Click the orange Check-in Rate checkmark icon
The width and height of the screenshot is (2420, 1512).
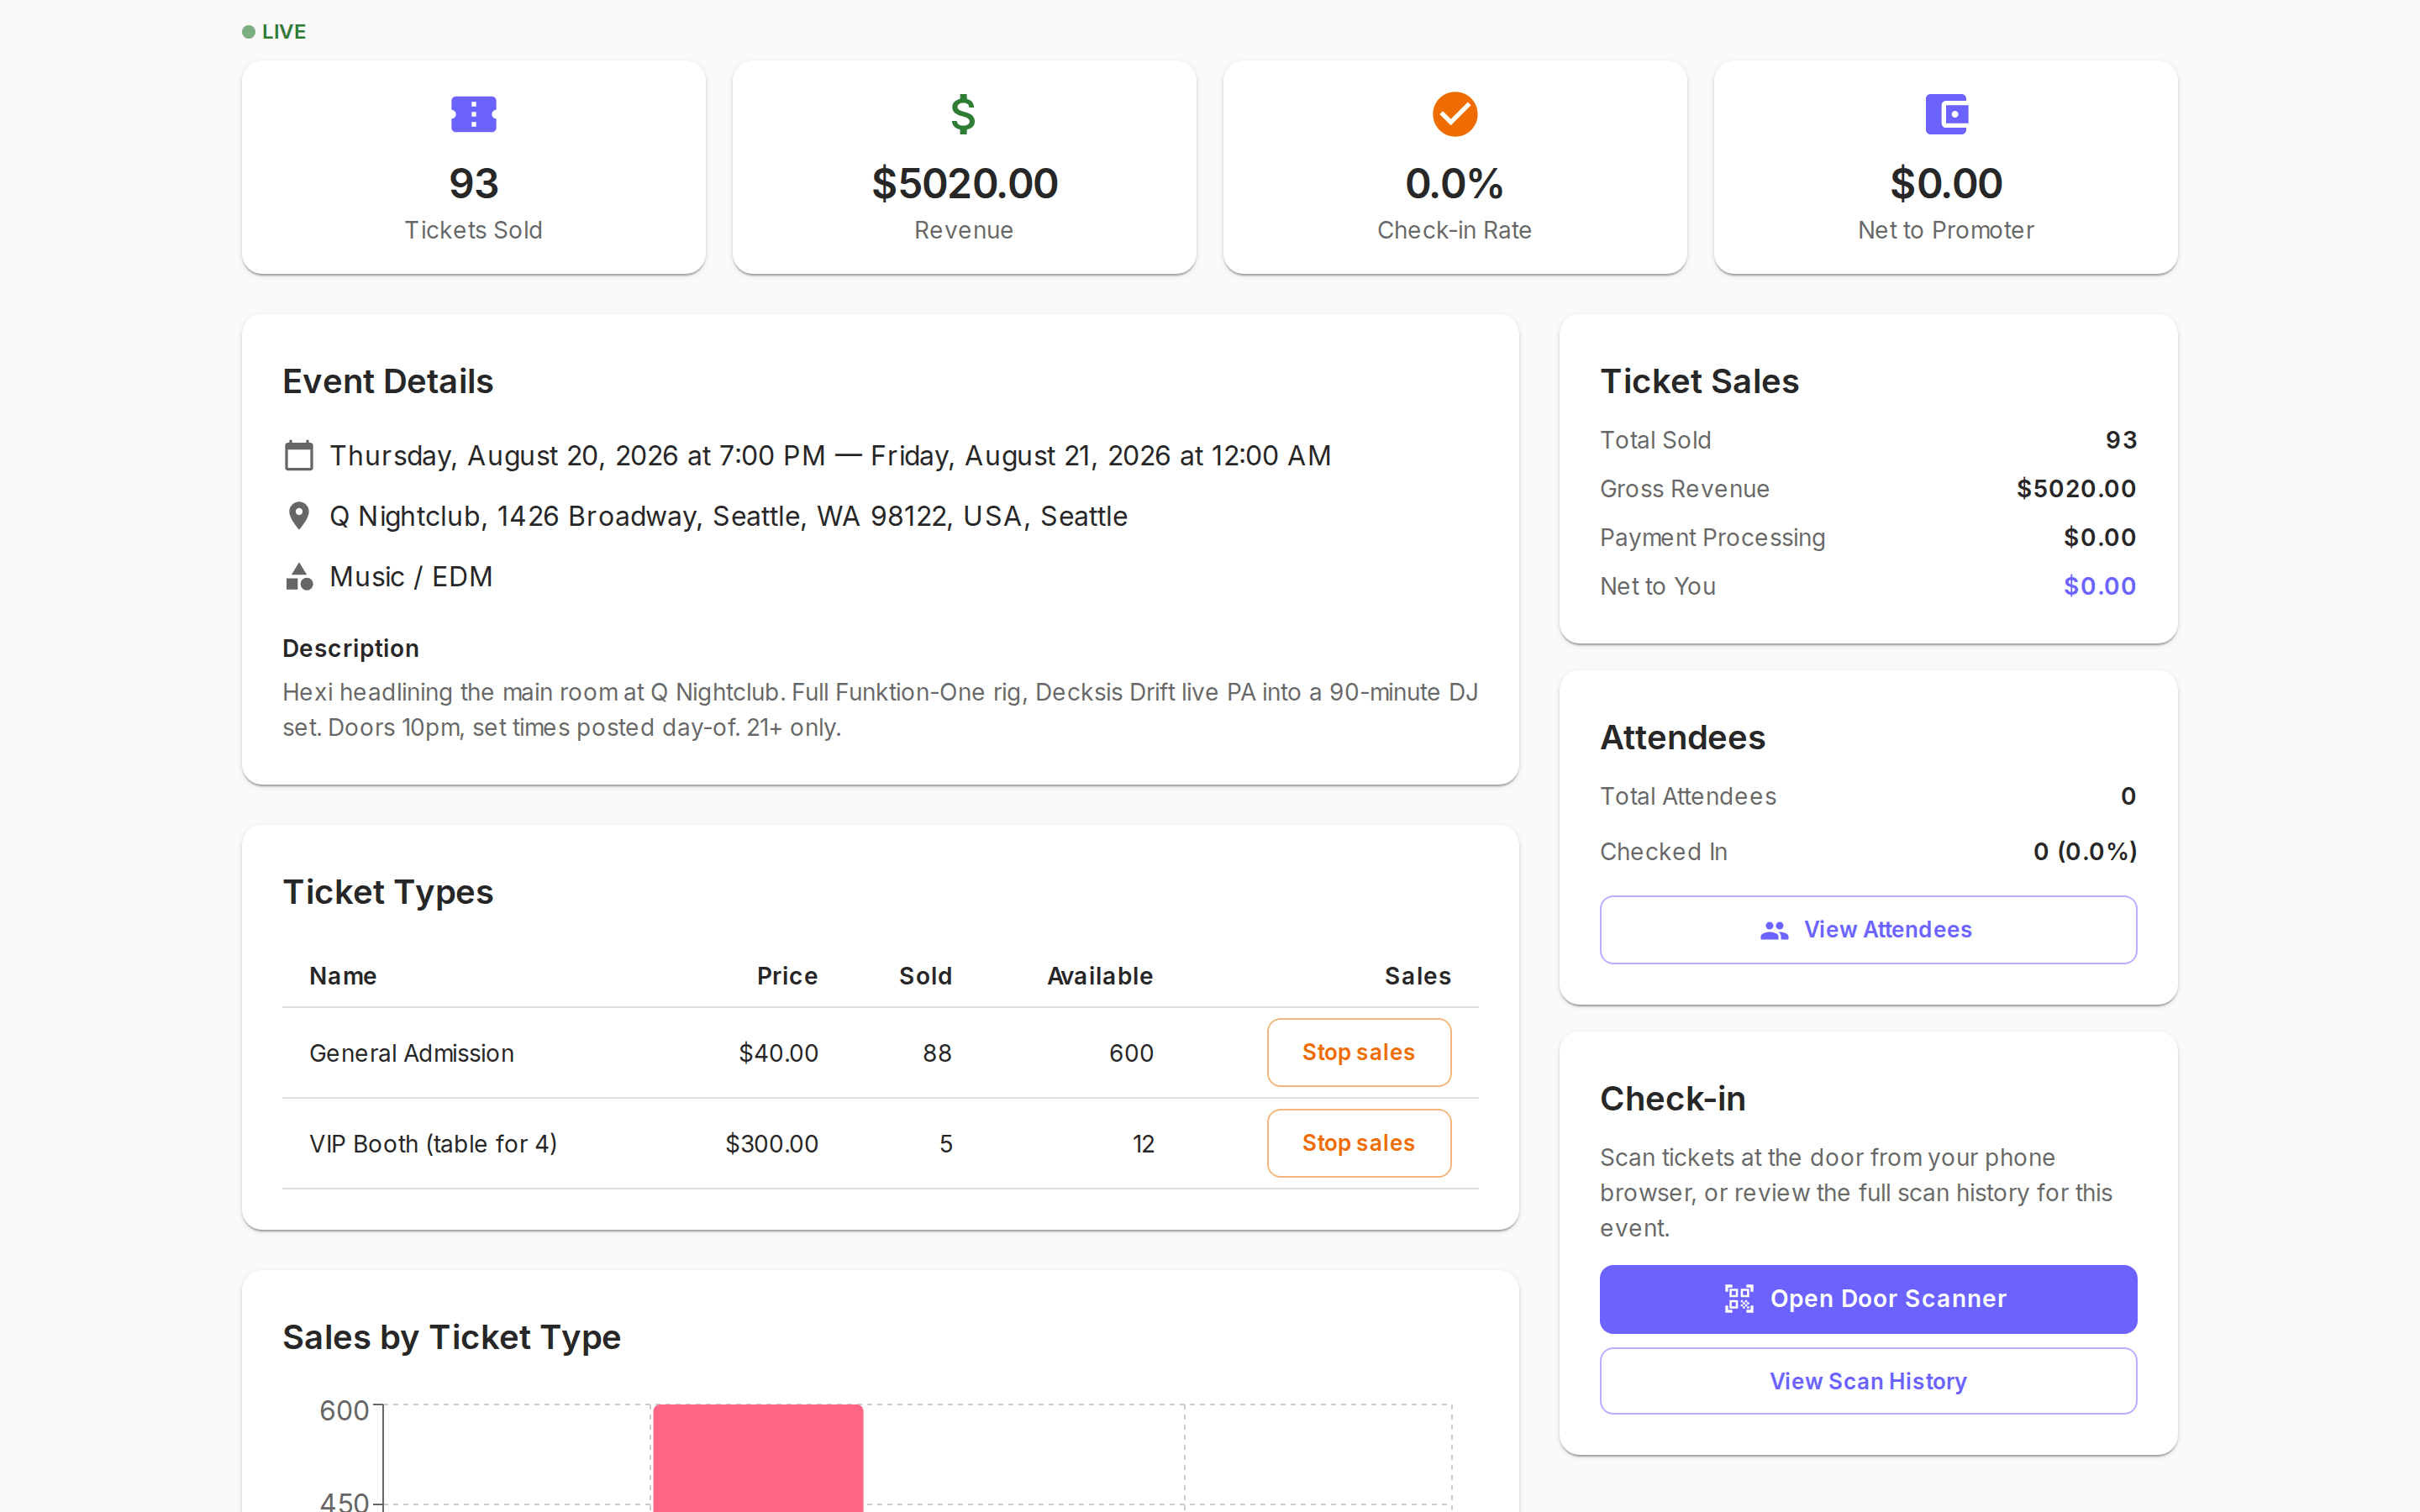pos(1455,114)
